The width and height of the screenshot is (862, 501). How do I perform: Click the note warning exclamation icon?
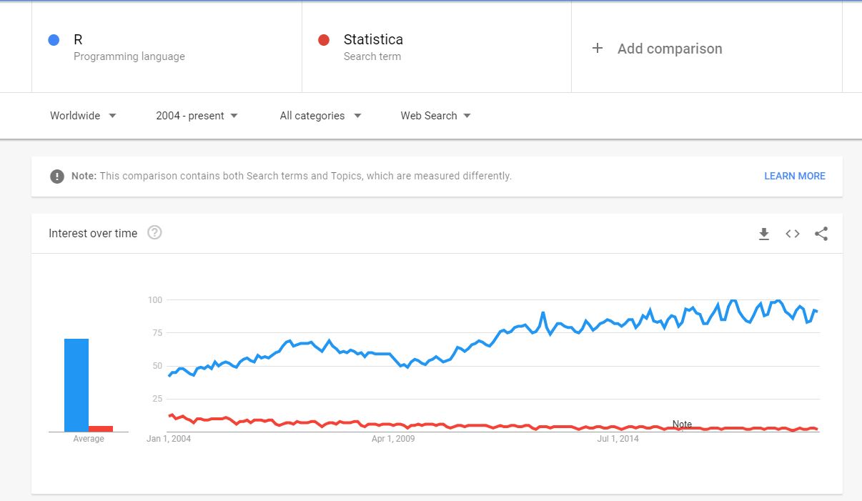(x=57, y=176)
